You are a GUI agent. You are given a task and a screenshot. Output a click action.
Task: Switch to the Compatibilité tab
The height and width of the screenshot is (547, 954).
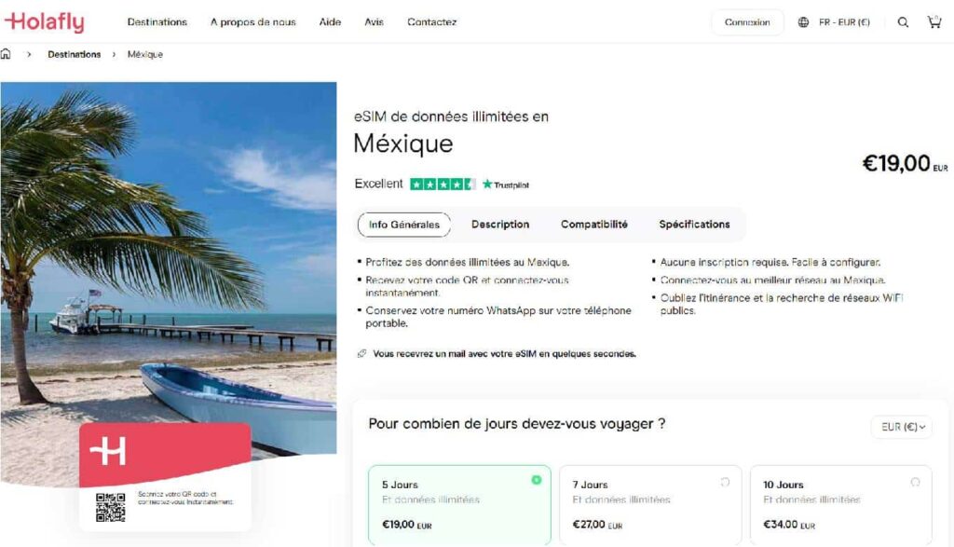click(593, 225)
